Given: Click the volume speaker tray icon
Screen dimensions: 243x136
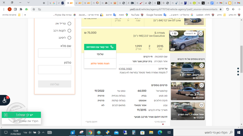Looking at the screenshot, I should coord(30,132).
